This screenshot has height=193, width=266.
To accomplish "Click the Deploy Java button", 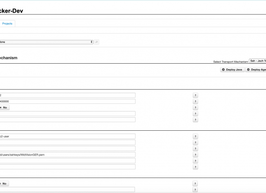I will (x=232, y=69).
